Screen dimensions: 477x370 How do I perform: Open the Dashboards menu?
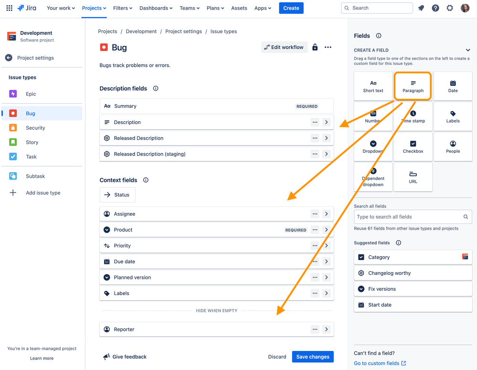tap(156, 8)
